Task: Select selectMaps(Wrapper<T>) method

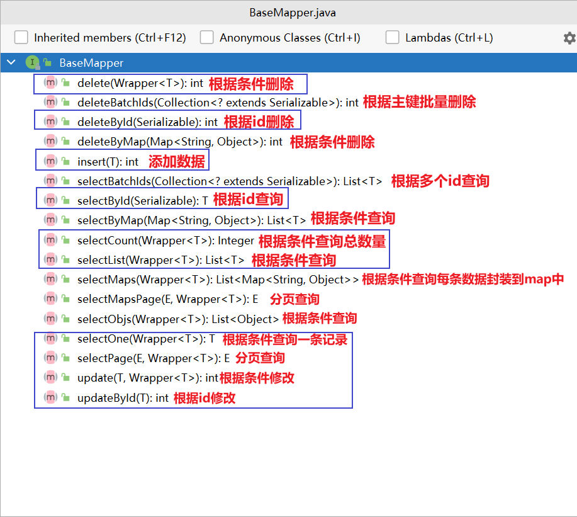Action: [x=218, y=280]
